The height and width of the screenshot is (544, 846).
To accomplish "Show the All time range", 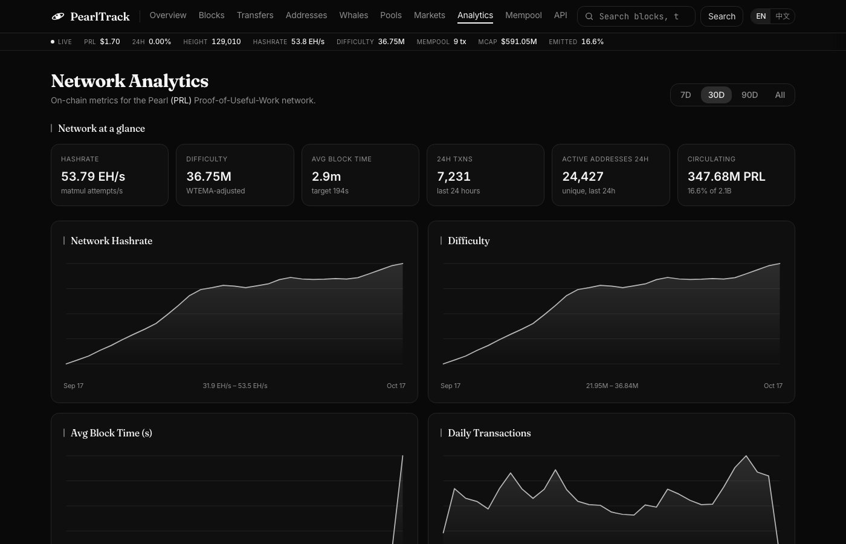I will coord(780,95).
